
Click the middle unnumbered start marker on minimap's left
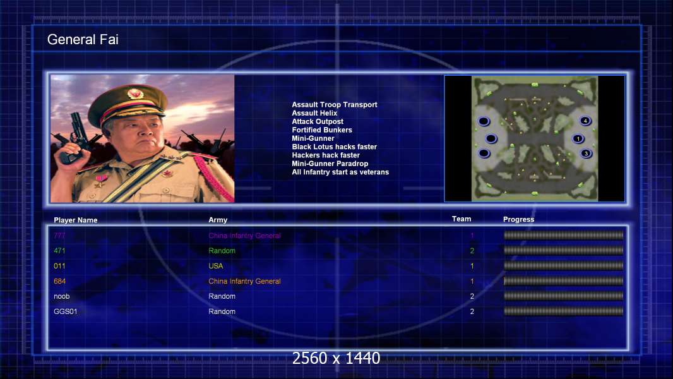click(x=491, y=138)
